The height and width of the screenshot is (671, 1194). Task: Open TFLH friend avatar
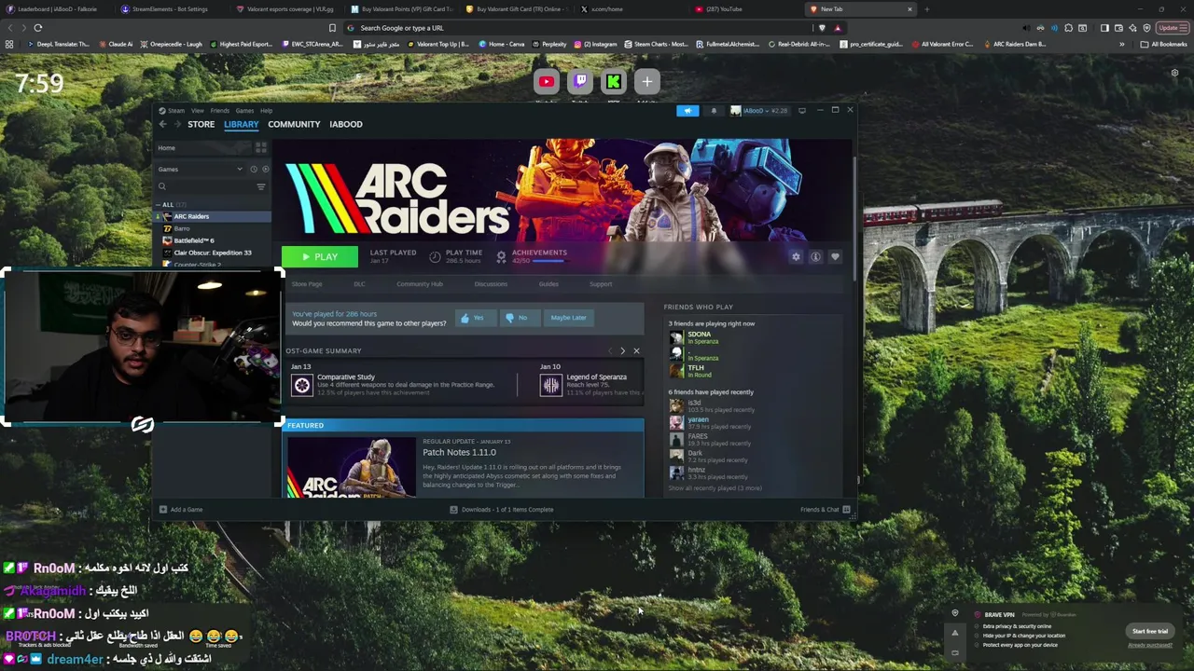pos(676,372)
